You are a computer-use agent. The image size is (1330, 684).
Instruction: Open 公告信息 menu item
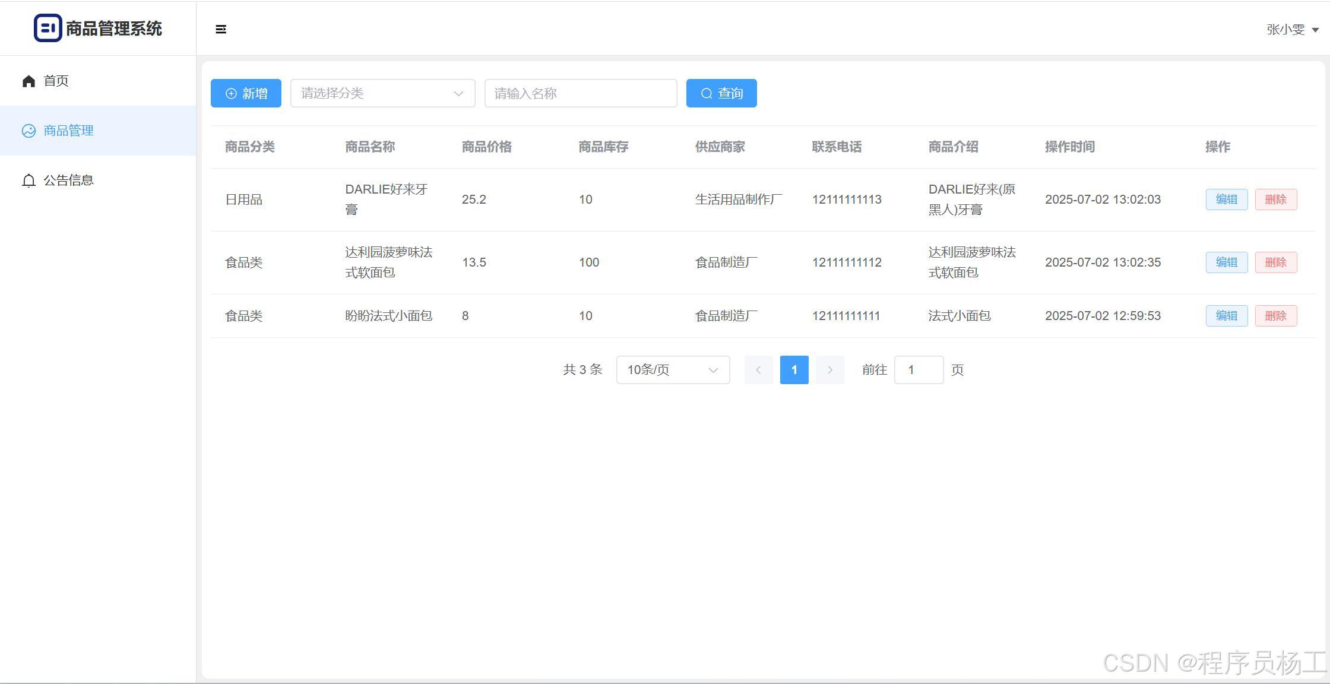[68, 180]
